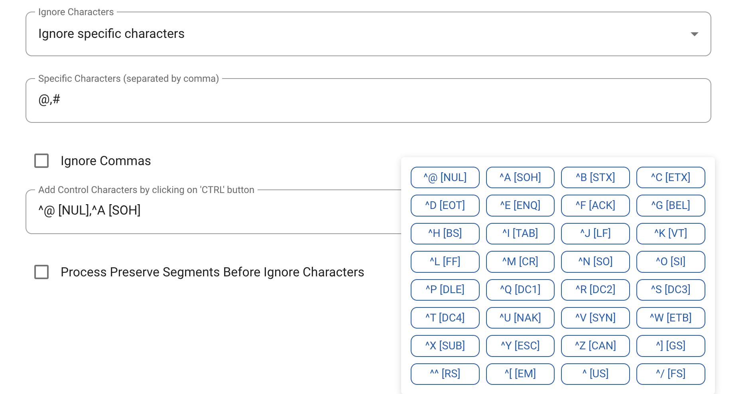
Task: Insert the ^S [DC3] control character
Action: [x=670, y=290]
